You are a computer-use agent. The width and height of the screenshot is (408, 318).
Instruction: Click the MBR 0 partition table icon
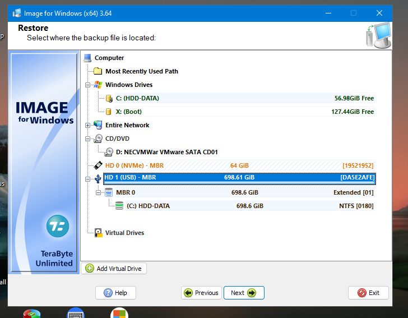[109, 192]
